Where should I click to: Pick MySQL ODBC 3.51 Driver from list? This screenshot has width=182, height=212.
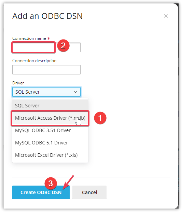coord(50,130)
